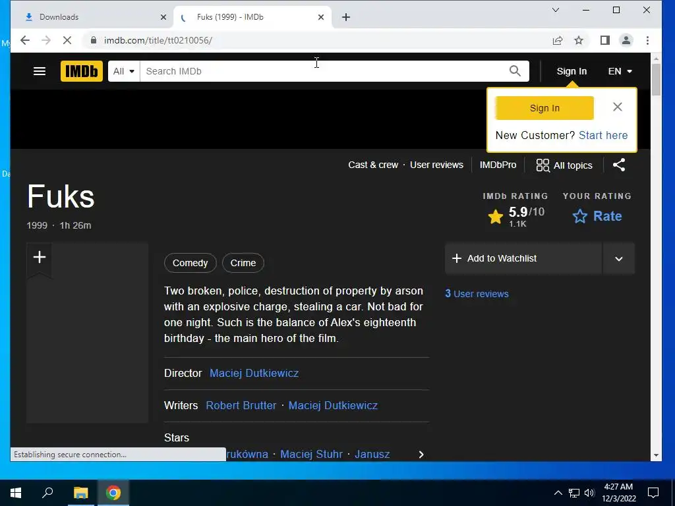Open writer Robert Brutter's page
The width and height of the screenshot is (675, 506).
(241, 405)
